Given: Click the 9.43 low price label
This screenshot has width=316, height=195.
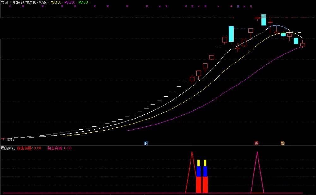Looking at the screenshot, I should 11,139.
